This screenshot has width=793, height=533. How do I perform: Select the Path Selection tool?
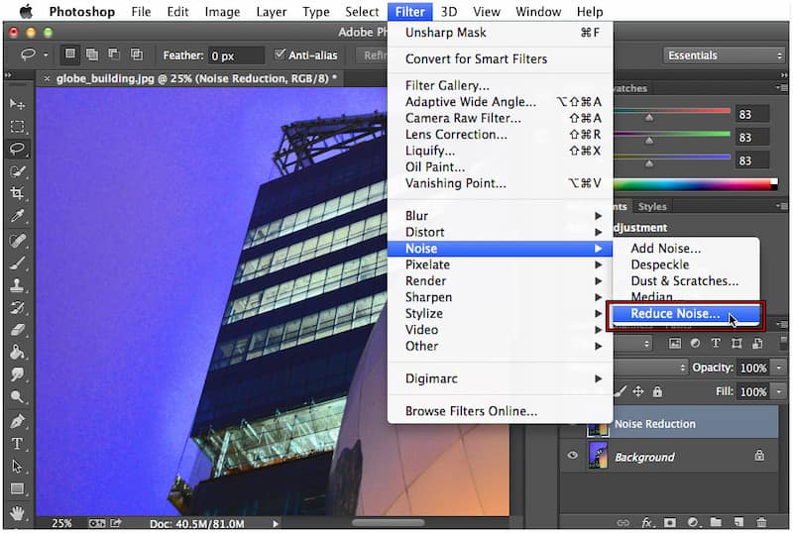(x=17, y=466)
